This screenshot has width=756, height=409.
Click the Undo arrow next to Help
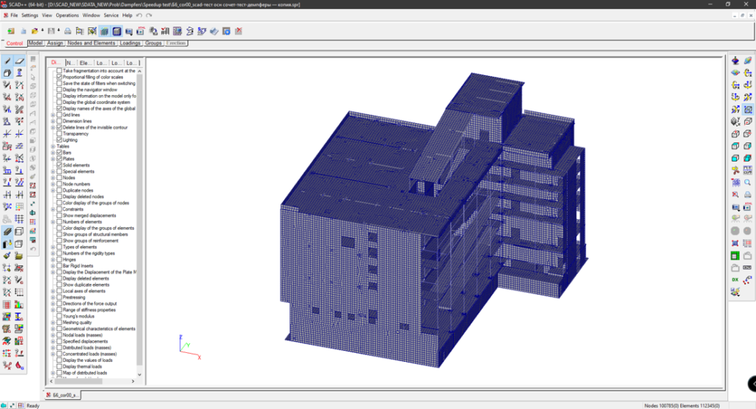[140, 15]
